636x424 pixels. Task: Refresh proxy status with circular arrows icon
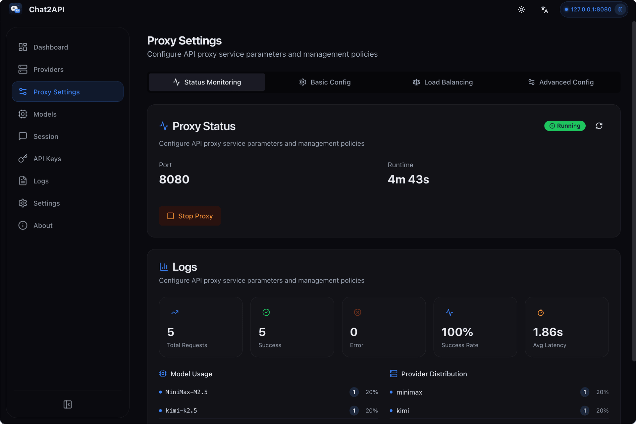(x=599, y=126)
